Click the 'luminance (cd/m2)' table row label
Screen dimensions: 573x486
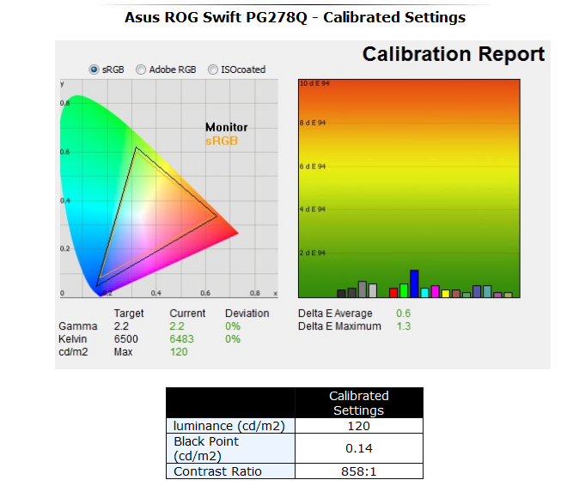(x=229, y=426)
